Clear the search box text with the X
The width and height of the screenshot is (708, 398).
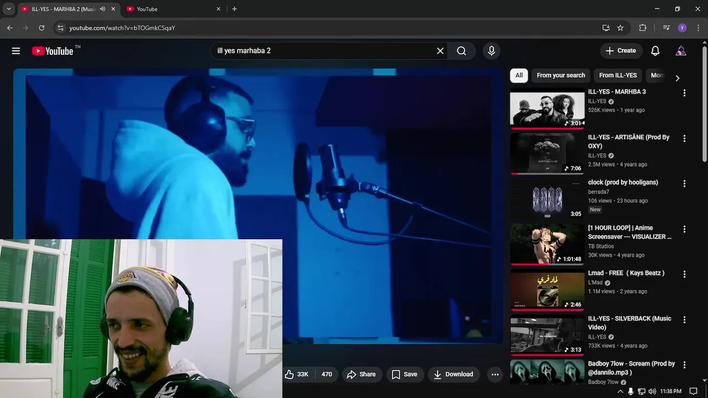440,51
